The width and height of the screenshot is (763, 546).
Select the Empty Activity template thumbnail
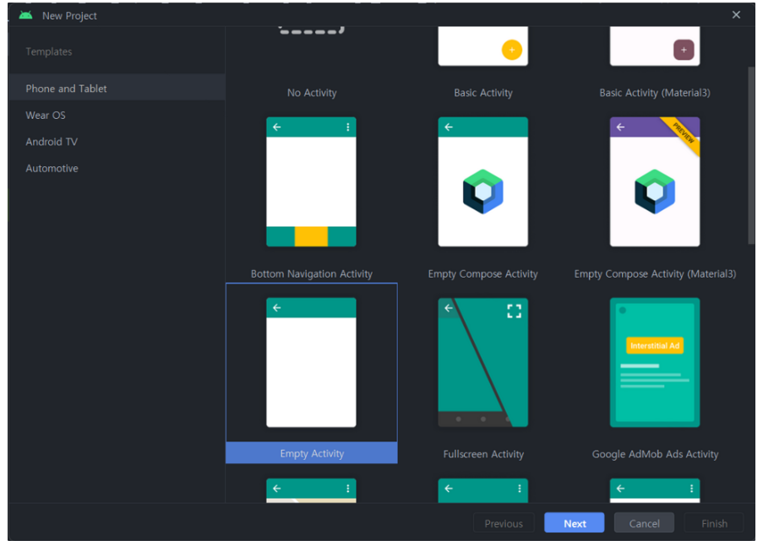(312, 363)
